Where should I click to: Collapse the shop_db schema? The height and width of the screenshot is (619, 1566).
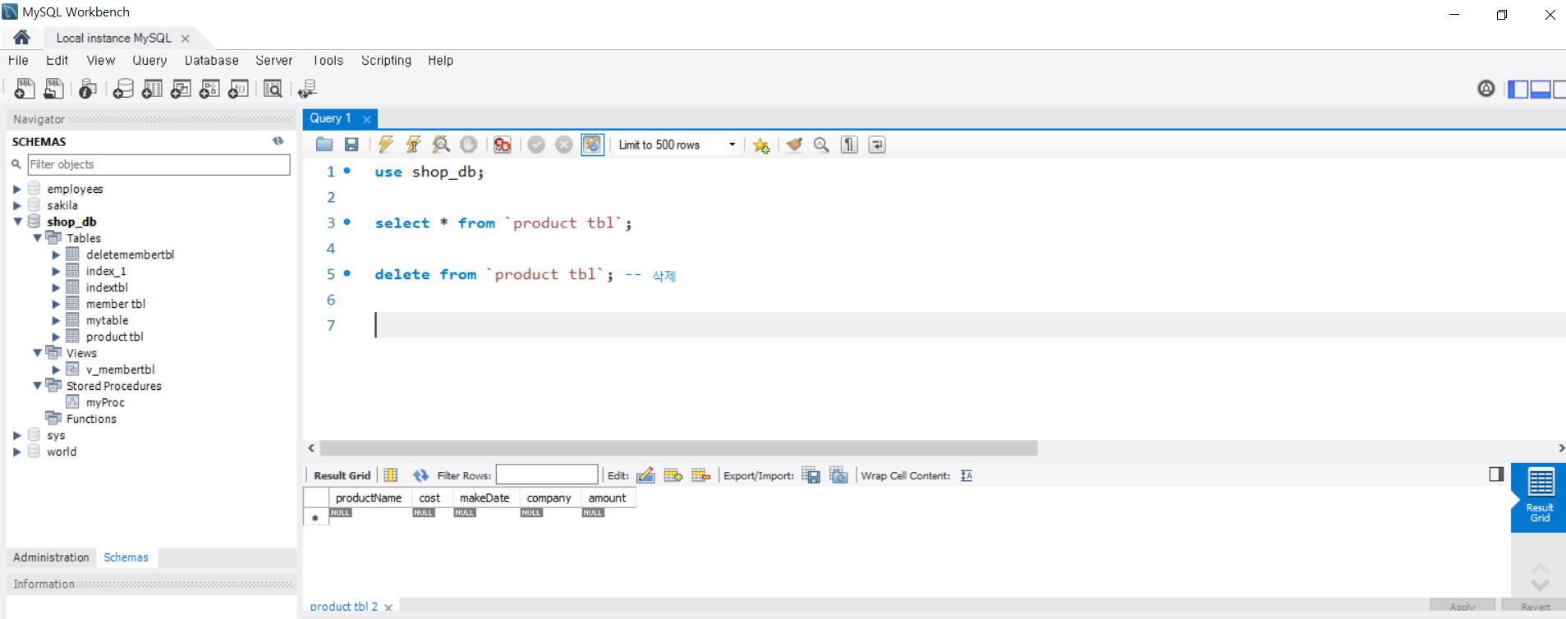[x=17, y=222]
